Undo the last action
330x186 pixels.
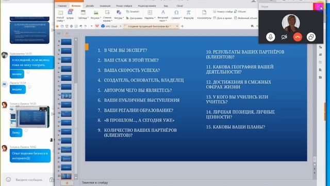tap(81, 26)
